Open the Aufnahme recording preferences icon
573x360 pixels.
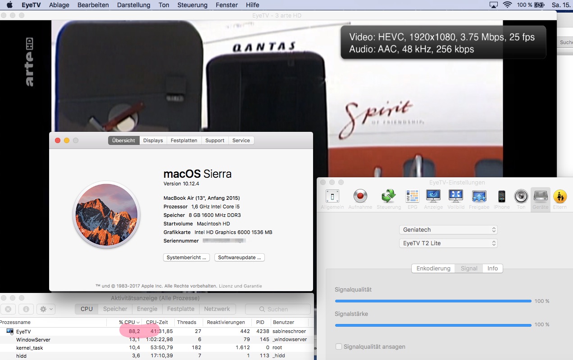click(x=360, y=199)
